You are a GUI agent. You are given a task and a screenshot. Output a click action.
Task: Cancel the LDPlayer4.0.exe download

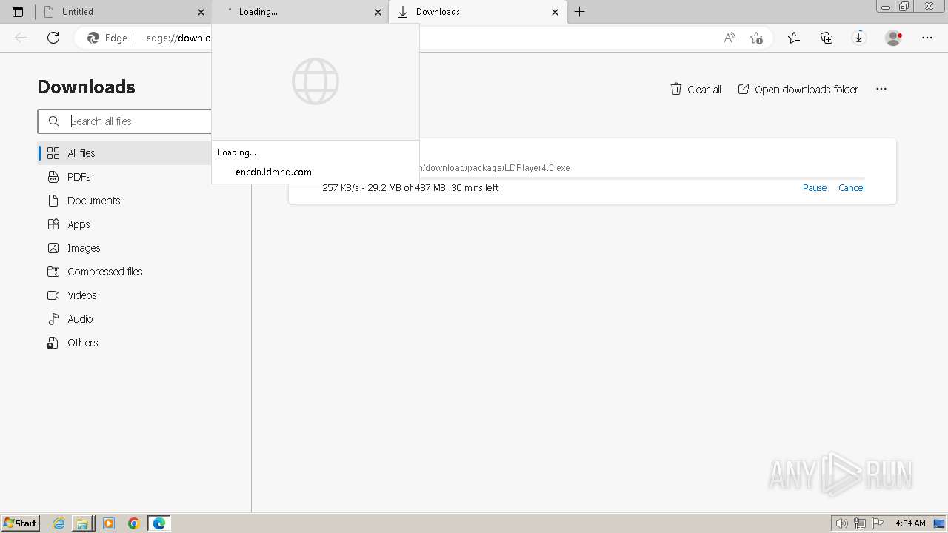pos(852,188)
